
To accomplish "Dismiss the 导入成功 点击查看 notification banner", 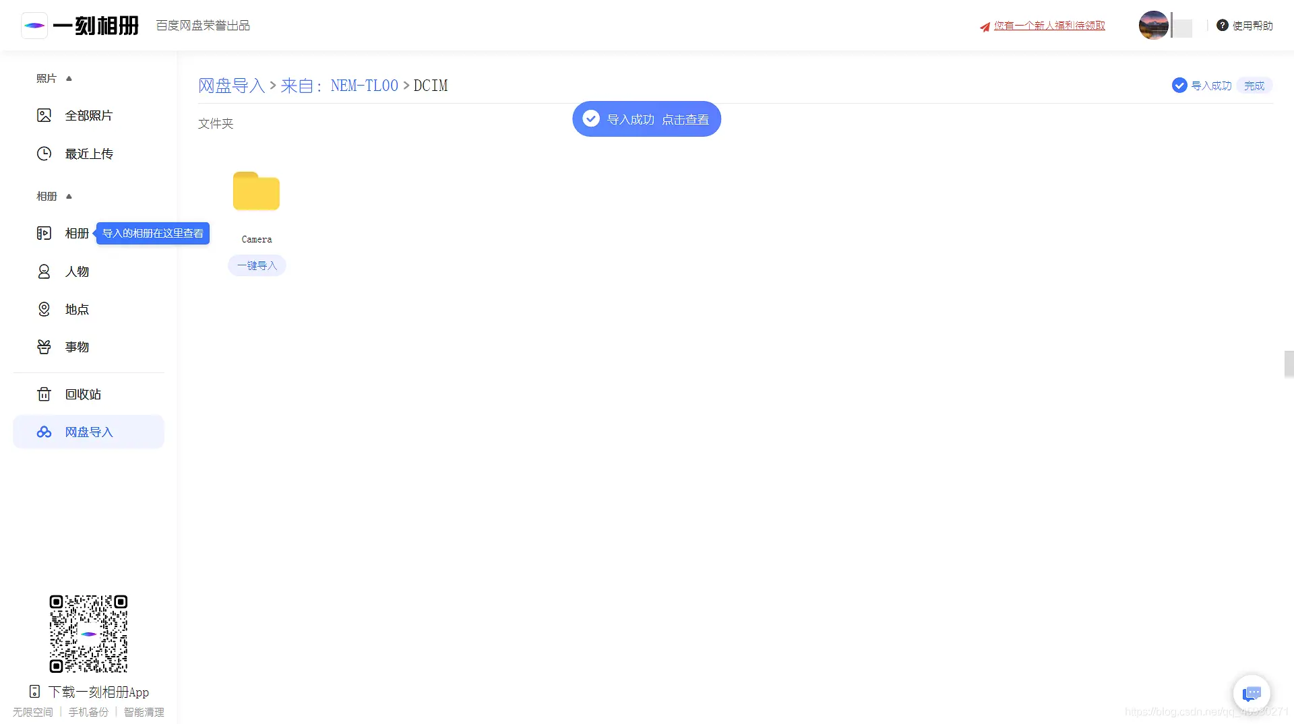I will (x=646, y=119).
